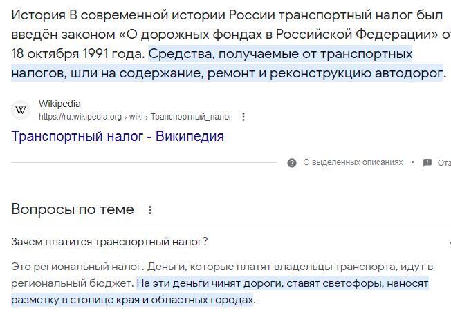Click the "Вопросы по теме" heading

tap(73, 209)
